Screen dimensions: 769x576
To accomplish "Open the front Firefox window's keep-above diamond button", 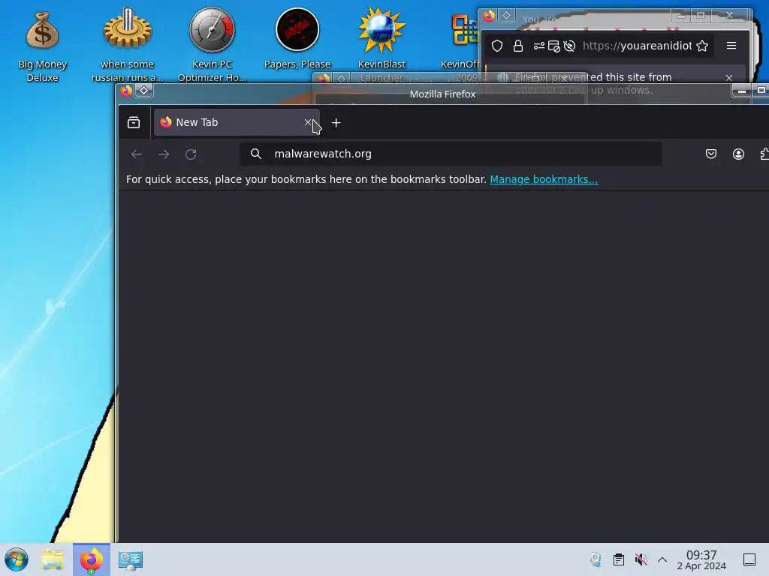I will [143, 91].
